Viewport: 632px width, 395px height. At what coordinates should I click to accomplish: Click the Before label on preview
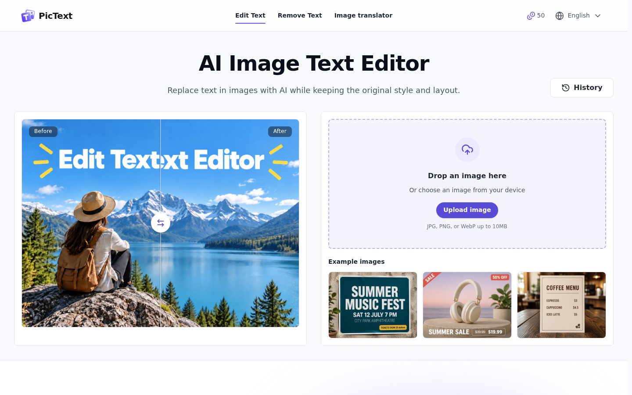coord(43,131)
